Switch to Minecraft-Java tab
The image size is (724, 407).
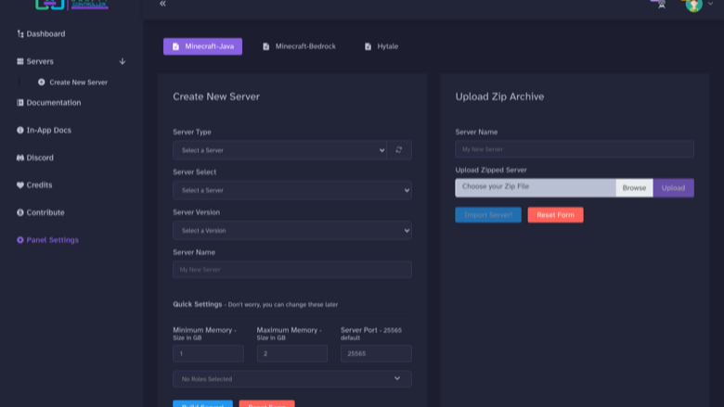[202, 46]
